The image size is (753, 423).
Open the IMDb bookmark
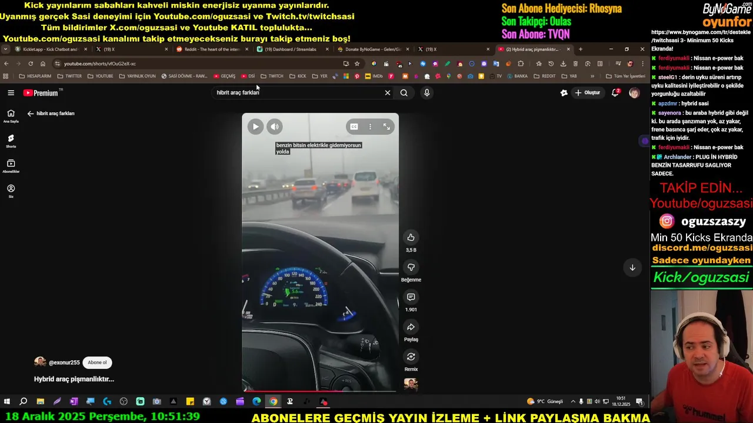(x=374, y=76)
